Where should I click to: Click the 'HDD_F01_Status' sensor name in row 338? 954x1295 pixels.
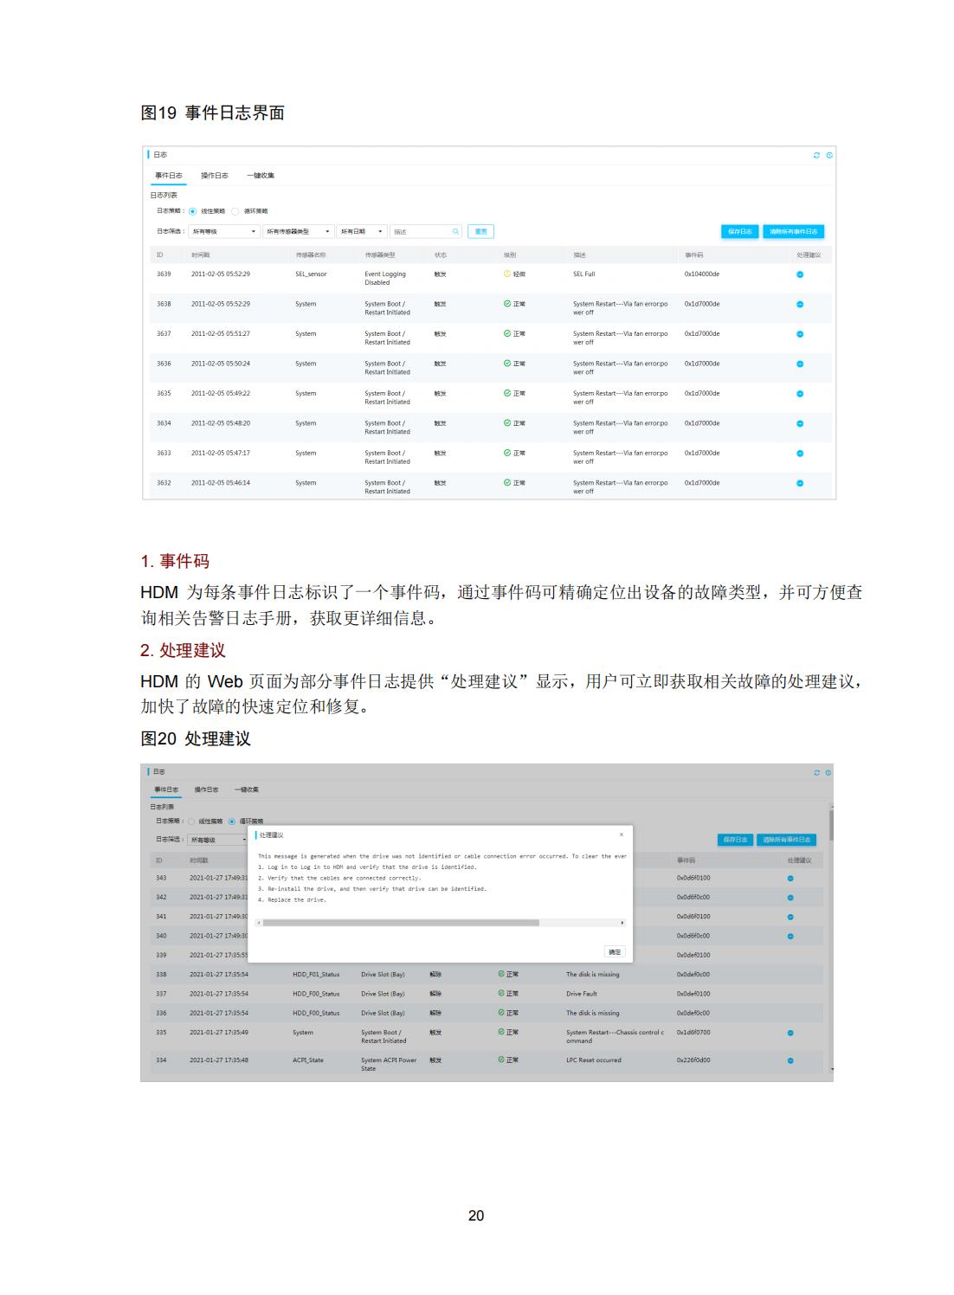pyautogui.click(x=316, y=975)
